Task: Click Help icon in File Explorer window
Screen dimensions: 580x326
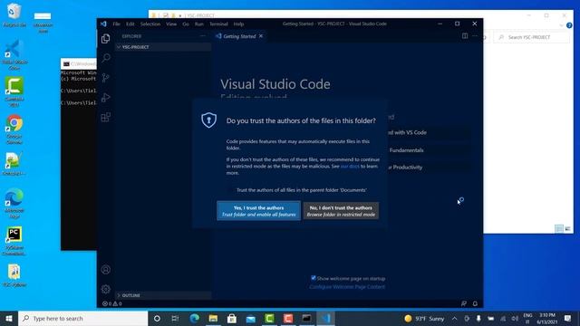Action: [569, 25]
